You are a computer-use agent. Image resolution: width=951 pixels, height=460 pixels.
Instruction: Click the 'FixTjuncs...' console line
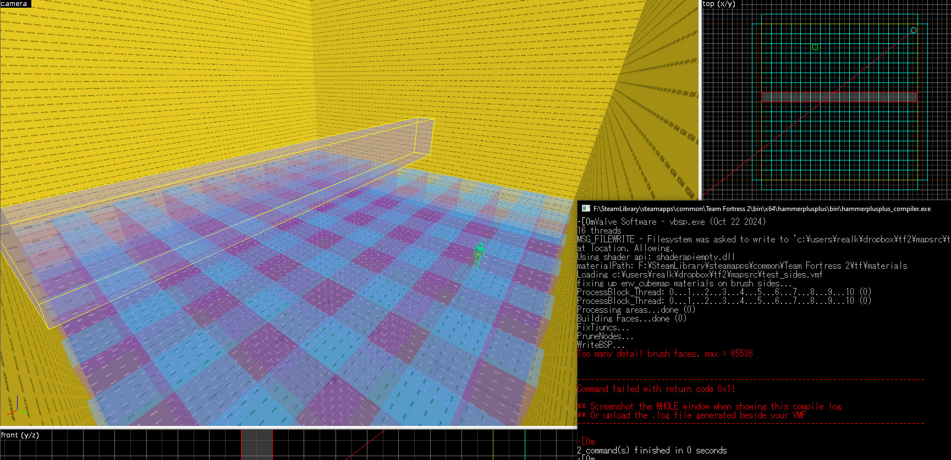click(603, 328)
